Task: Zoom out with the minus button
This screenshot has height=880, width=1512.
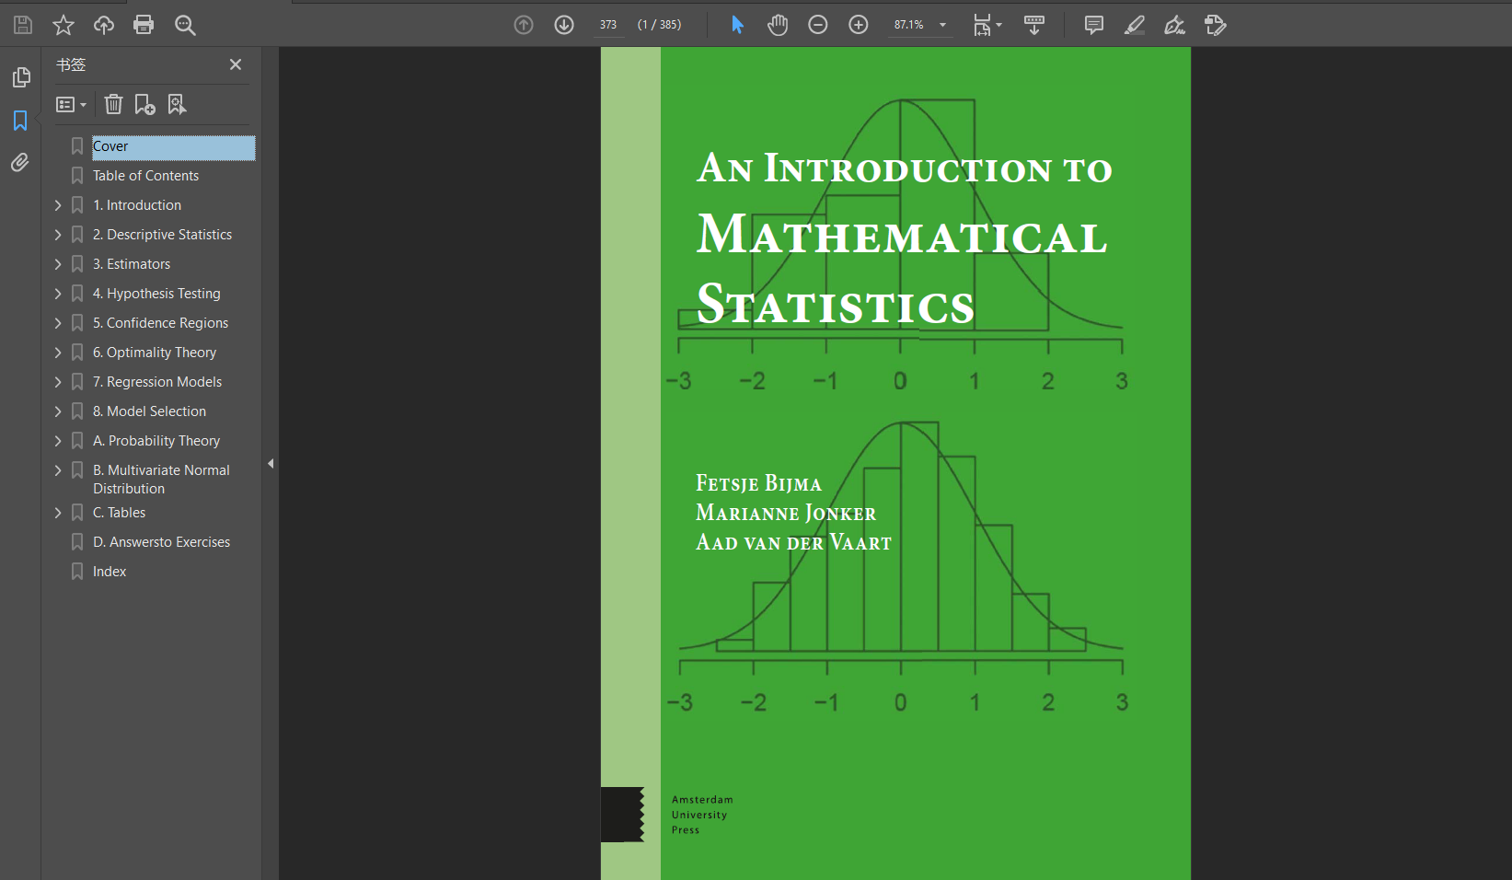Action: pyautogui.click(x=818, y=25)
